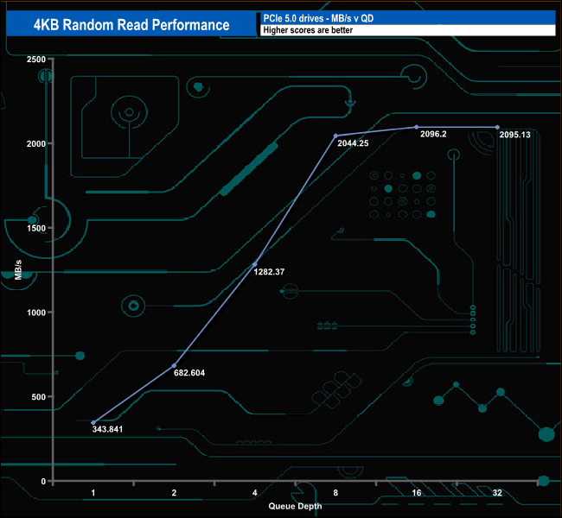Click the Higher scores are better note
Screen dimensions: 562x518
click(406, 30)
